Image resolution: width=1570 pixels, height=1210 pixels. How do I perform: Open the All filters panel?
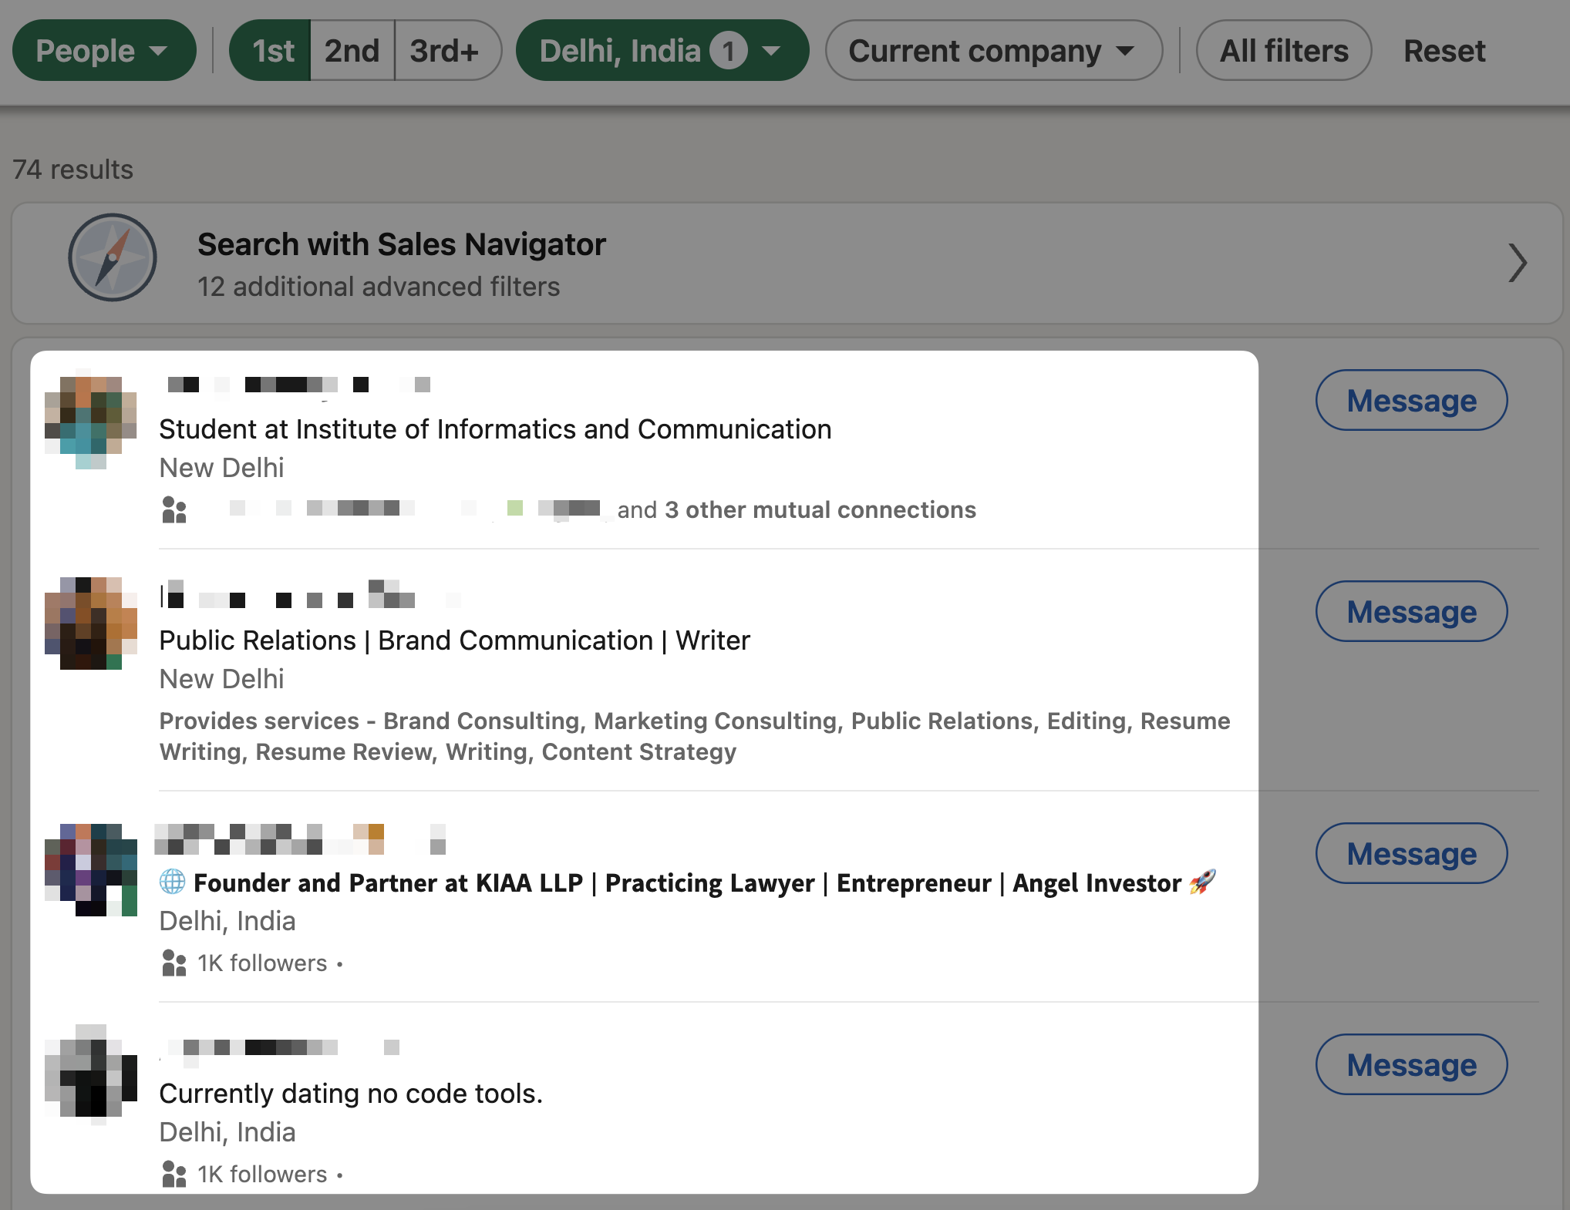tap(1283, 51)
